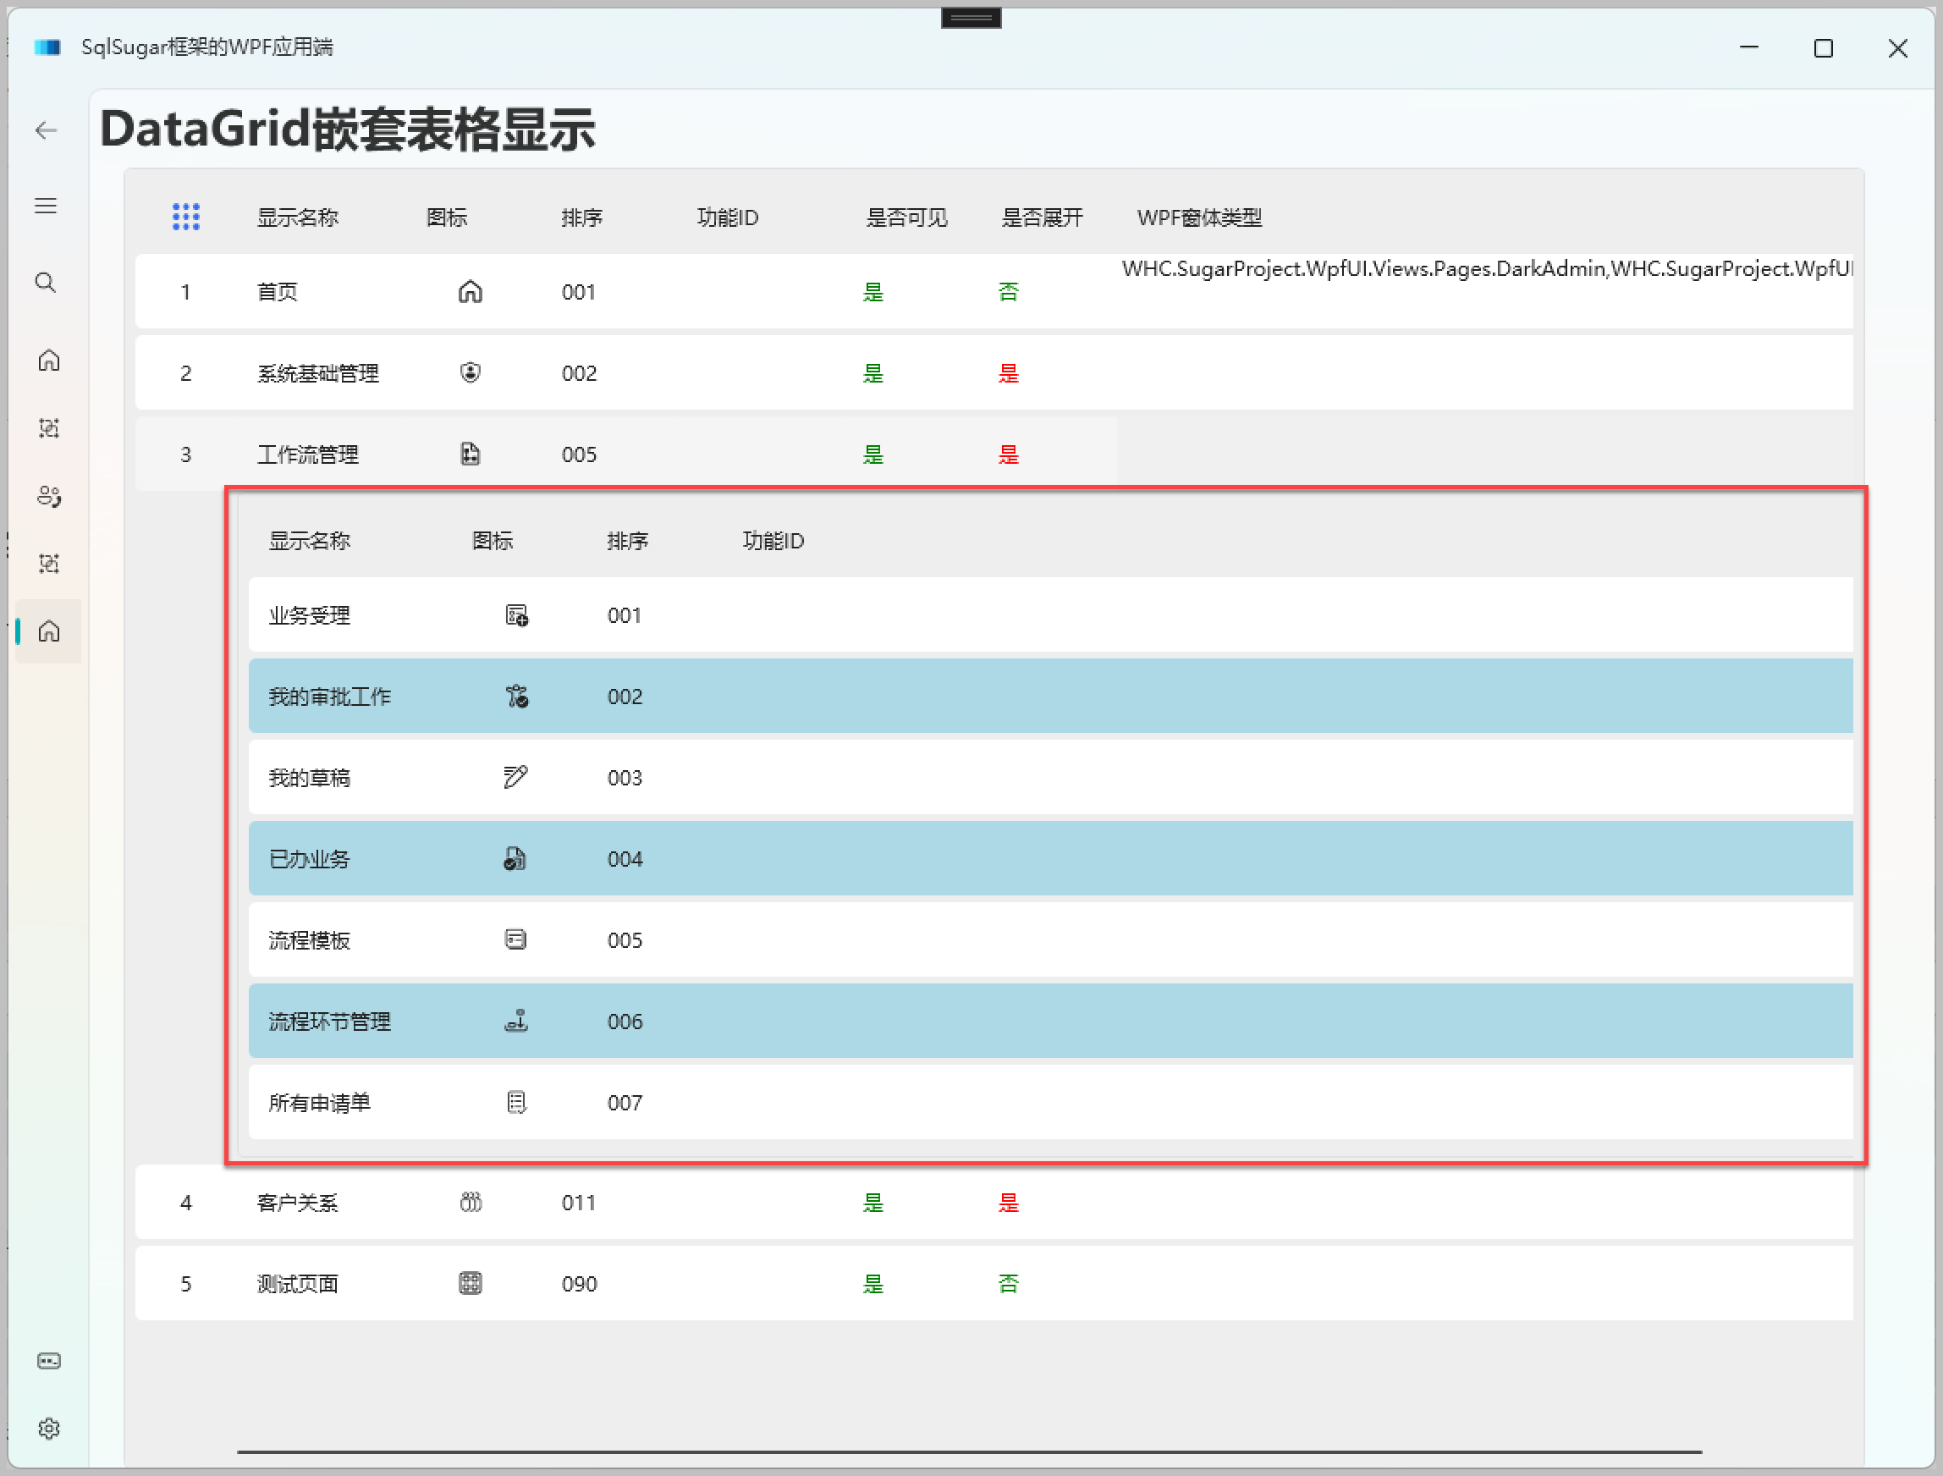The width and height of the screenshot is (1943, 1476).
Task: Toggle 是否展开 value for 首页 row
Action: pos(1009,292)
